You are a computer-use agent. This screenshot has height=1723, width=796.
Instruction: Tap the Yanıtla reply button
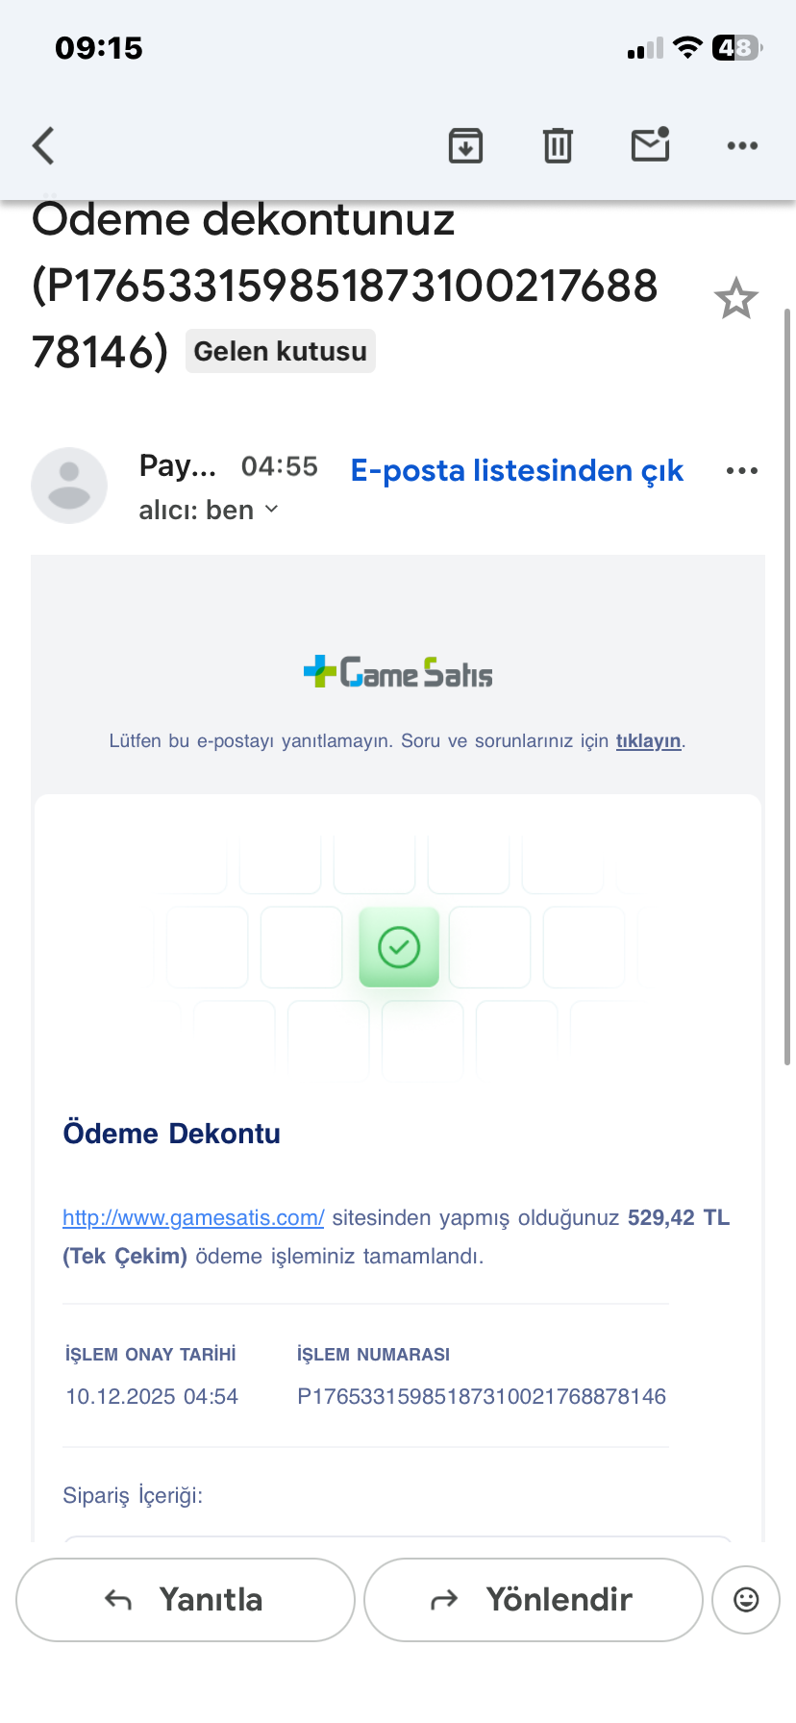(x=186, y=1600)
